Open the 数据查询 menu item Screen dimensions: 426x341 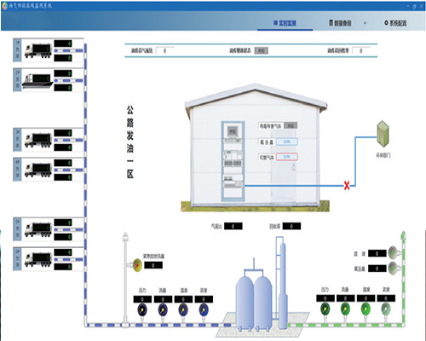[x=340, y=23]
